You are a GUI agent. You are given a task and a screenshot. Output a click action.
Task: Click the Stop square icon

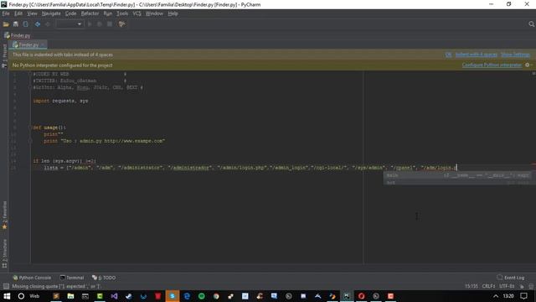110,24
